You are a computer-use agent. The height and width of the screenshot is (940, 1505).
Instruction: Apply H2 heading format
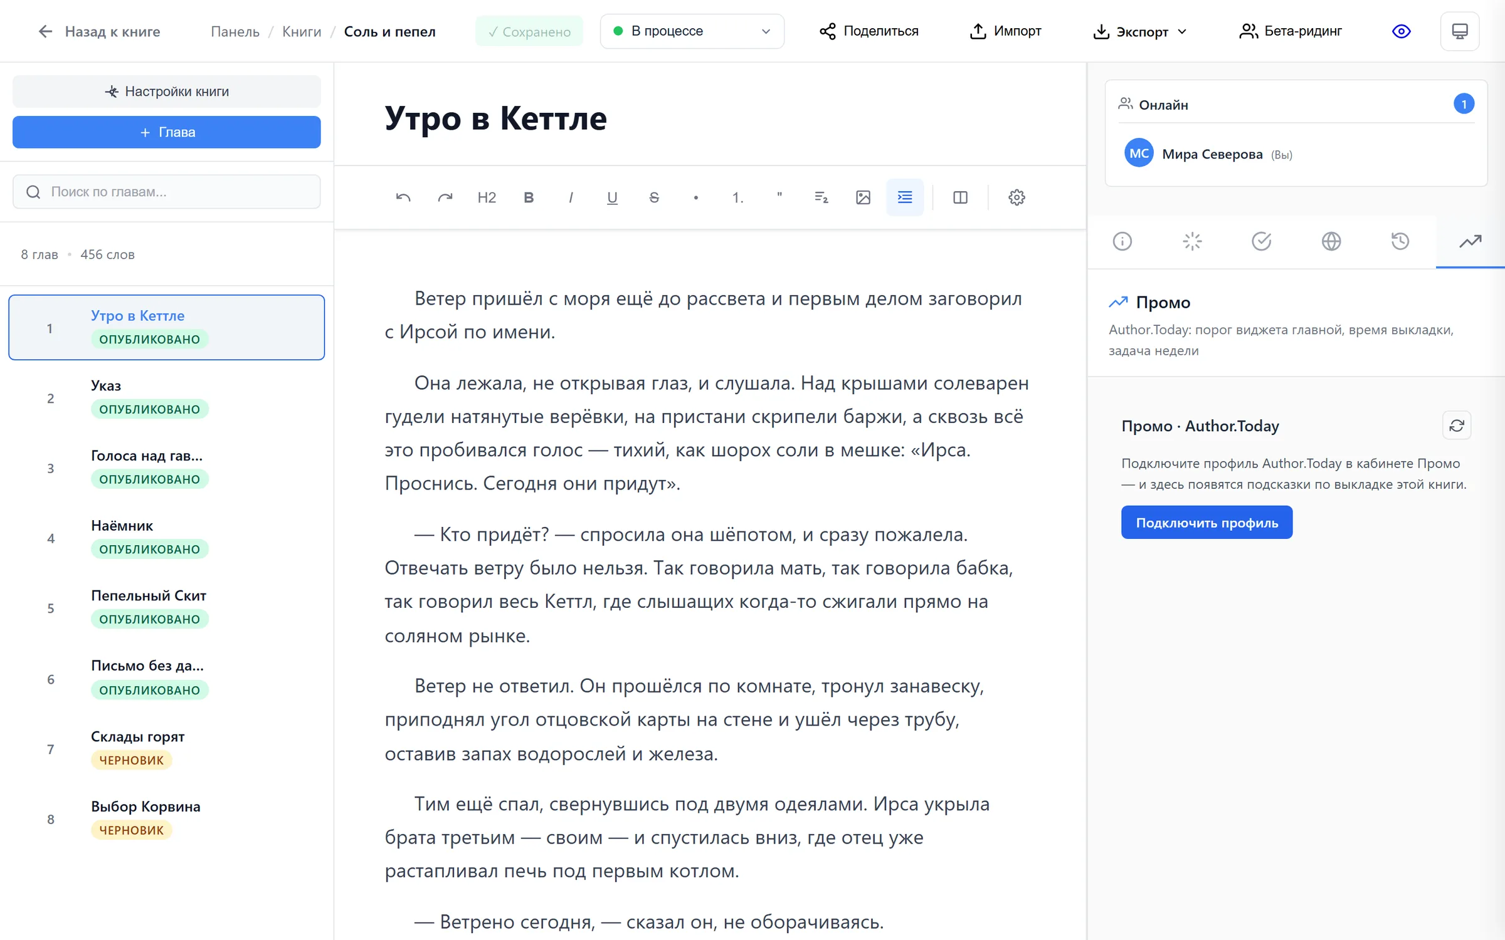(487, 197)
